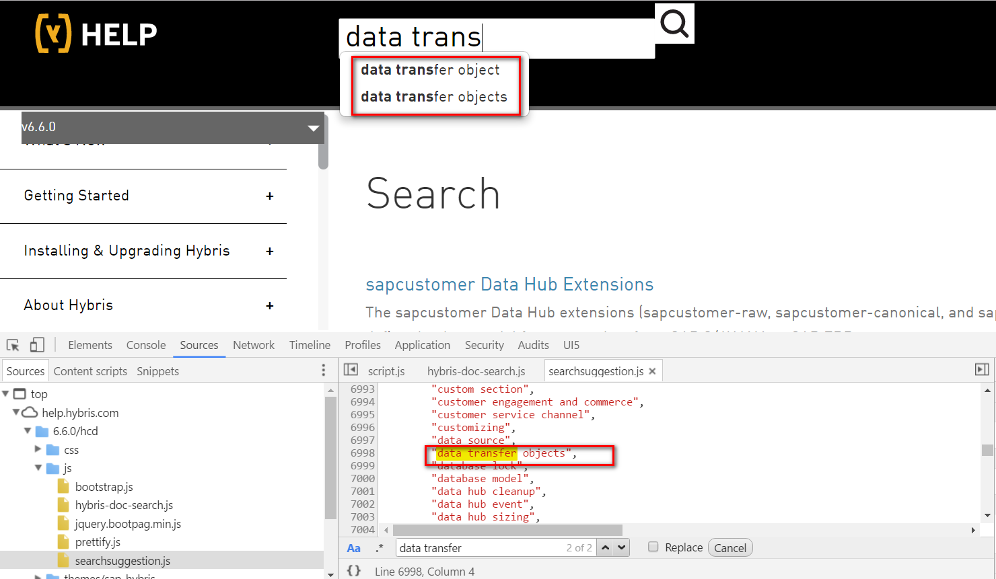This screenshot has width=996, height=579.
Task: Open sapcustomer Data Hub Extensions result
Action: (x=509, y=284)
